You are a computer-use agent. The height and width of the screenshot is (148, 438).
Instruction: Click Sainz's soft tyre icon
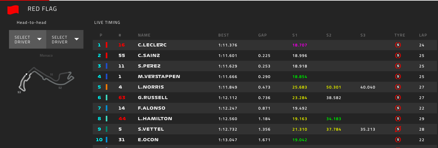pos(398,55)
